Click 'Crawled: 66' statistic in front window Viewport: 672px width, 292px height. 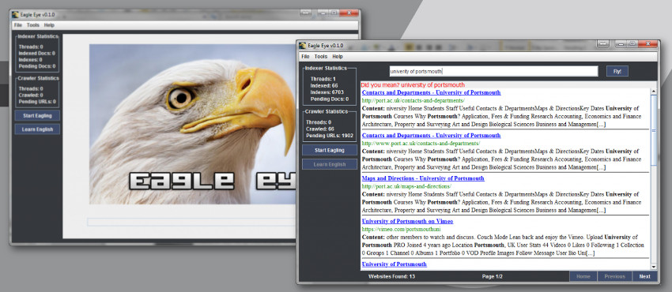[x=320, y=129]
